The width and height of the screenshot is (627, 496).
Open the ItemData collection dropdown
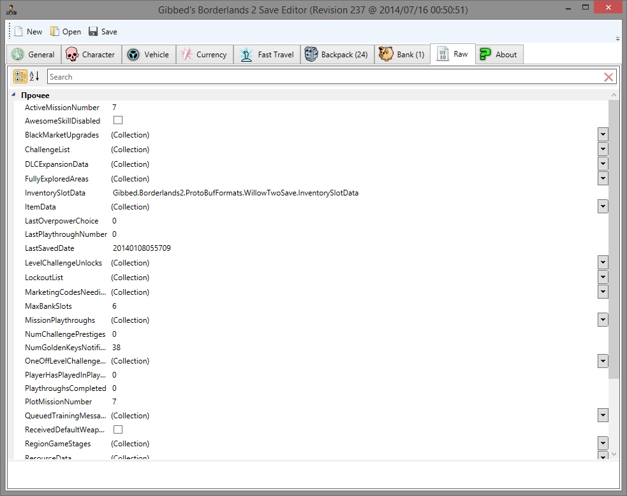pos(603,206)
